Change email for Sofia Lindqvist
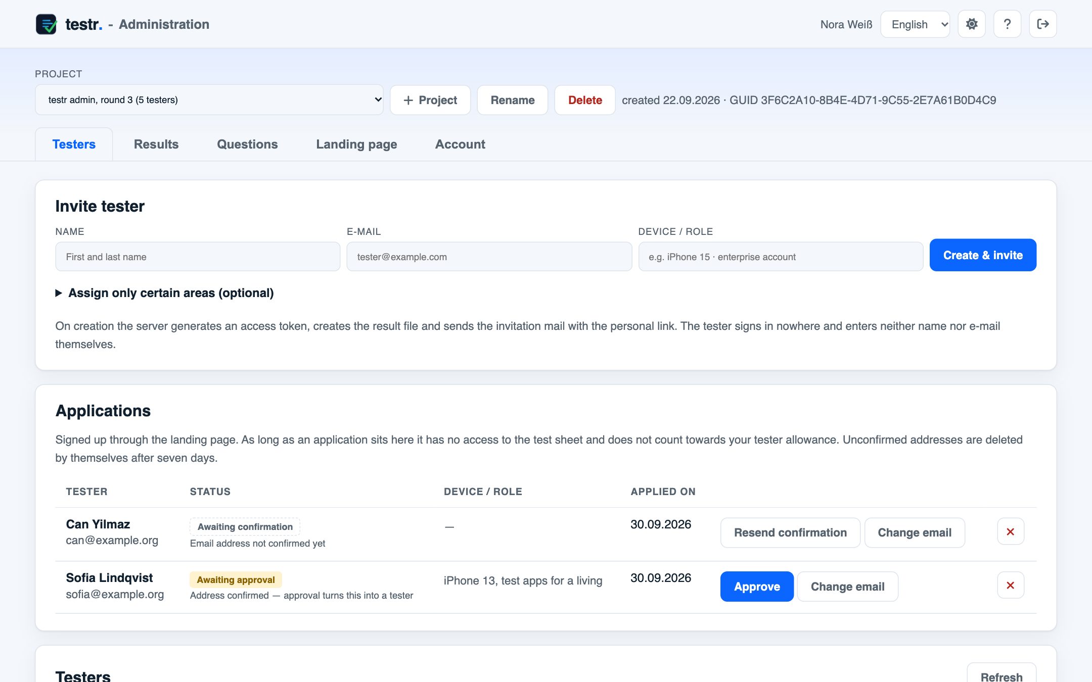The width and height of the screenshot is (1092, 682). (848, 587)
